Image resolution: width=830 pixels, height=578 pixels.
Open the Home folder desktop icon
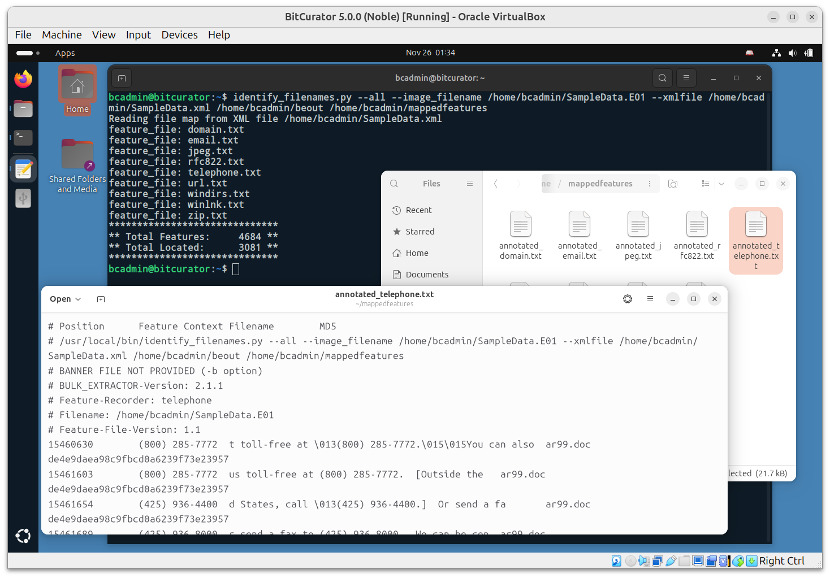(77, 90)
